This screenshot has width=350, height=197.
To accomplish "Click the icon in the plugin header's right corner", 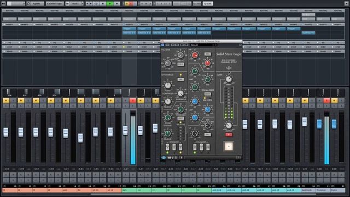I will point(240,45).
